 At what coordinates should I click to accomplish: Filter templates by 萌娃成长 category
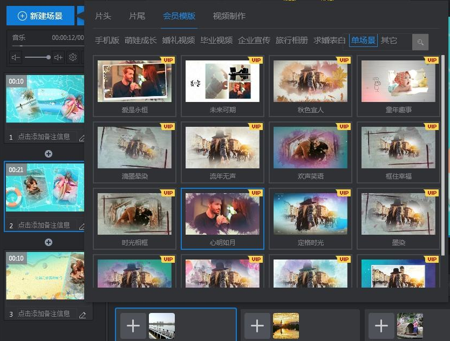coord(141,40)
